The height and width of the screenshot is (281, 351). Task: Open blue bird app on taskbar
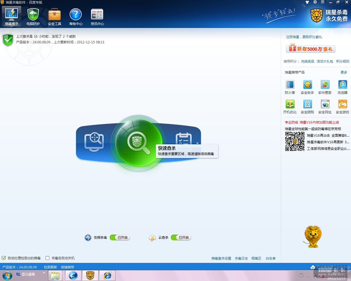73,276
